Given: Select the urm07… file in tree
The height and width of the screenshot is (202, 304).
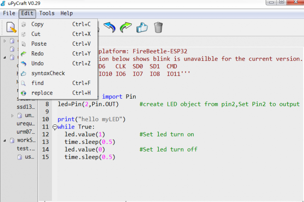Looking at the screenshot, I should (x=26, y=132).
